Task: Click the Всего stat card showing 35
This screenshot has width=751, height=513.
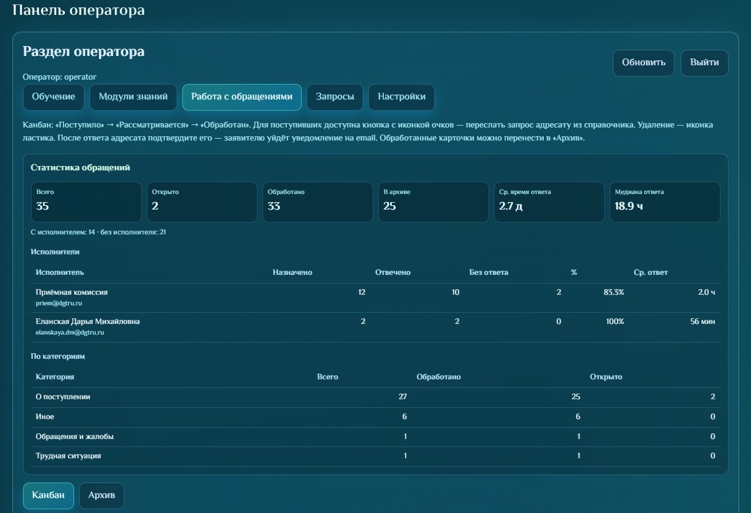Action: (x=86, y=202)
